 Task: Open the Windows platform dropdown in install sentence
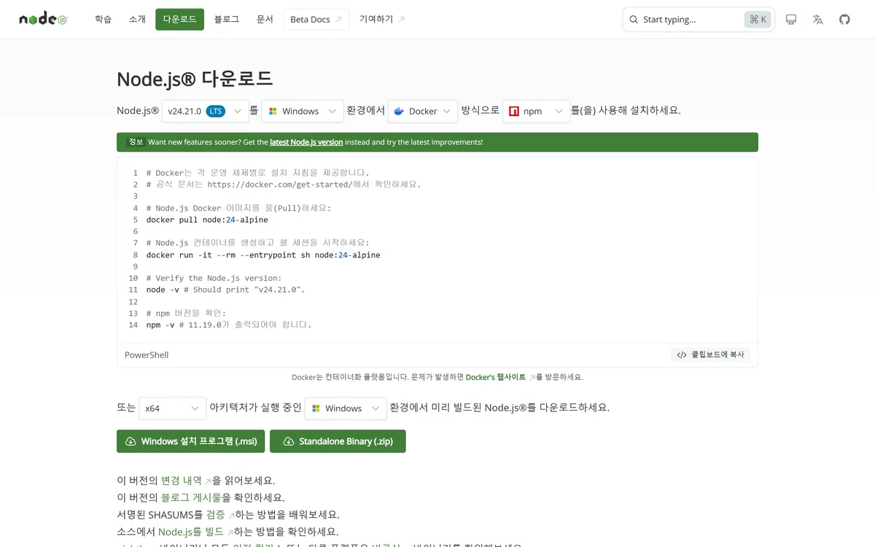point(303,111)
